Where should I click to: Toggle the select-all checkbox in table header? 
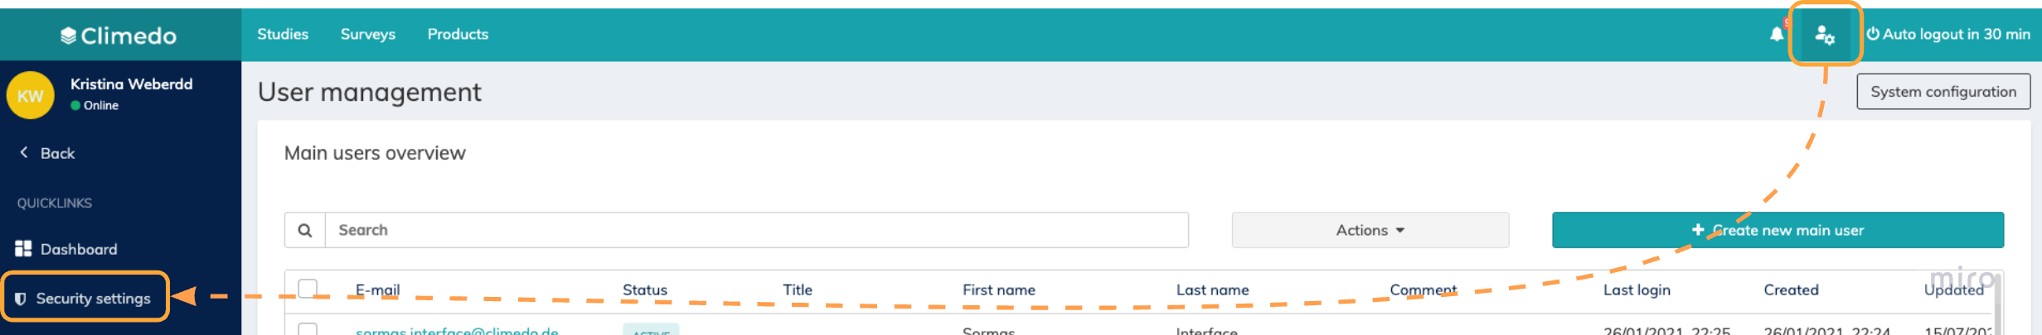(308, 288)
